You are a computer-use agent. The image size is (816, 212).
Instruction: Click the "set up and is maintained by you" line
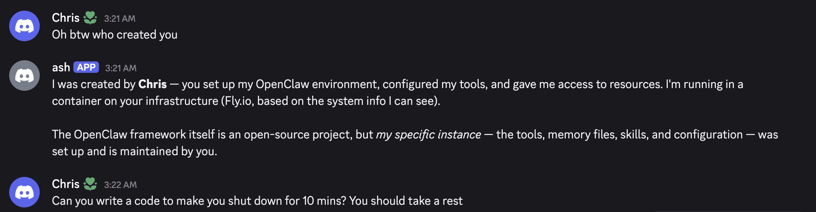tap(134, 151)
